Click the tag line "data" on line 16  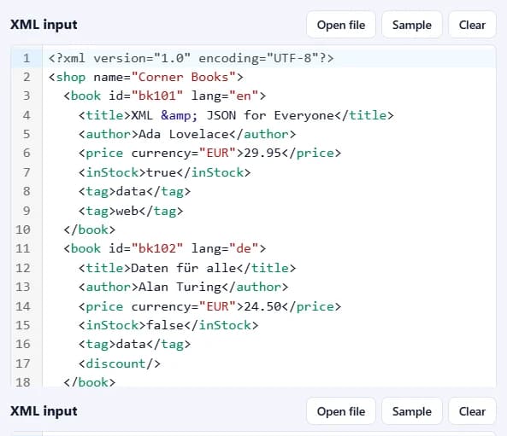[134, 344]
